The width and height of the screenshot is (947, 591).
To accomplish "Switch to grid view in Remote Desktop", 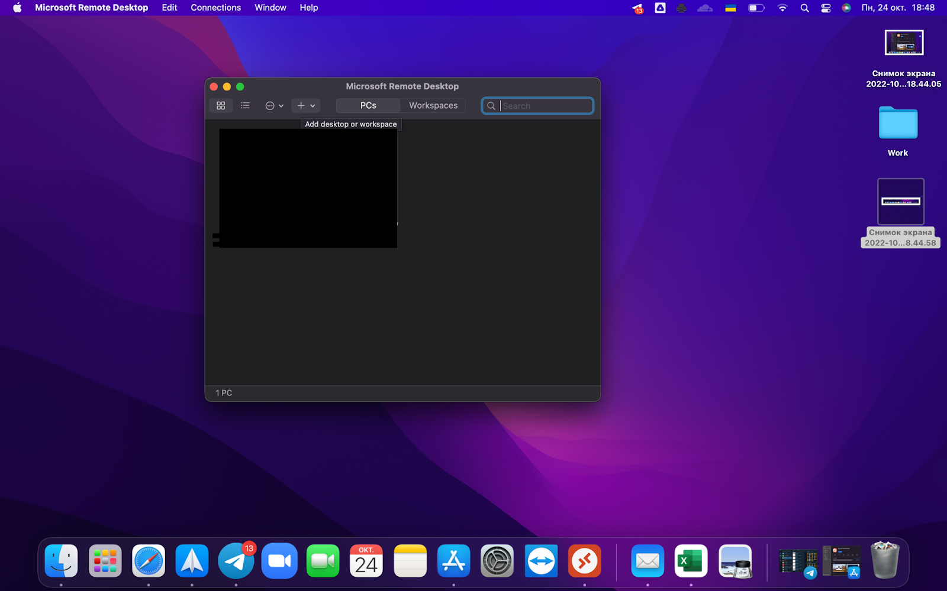I will 221,106.
